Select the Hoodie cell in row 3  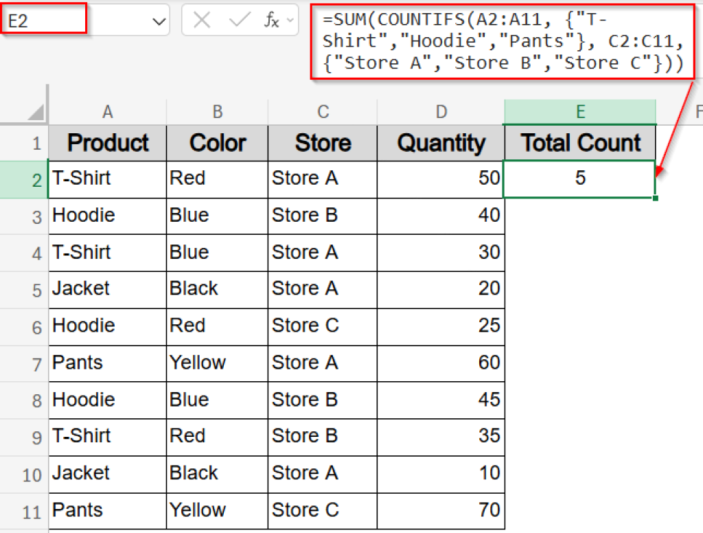[107, 216]
